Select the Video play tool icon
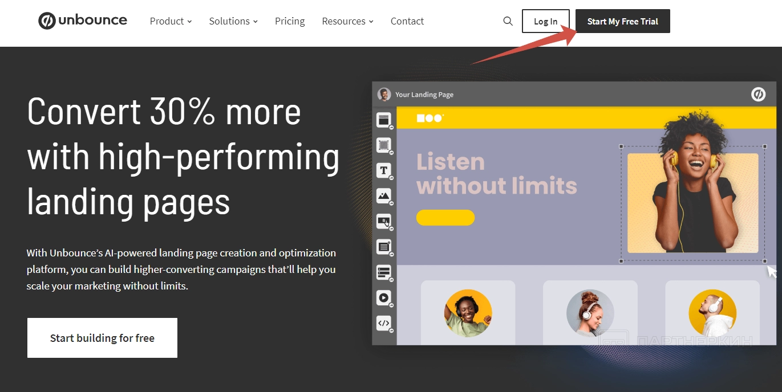This screenshot has width=782, height=392. (x=384, y=297)
